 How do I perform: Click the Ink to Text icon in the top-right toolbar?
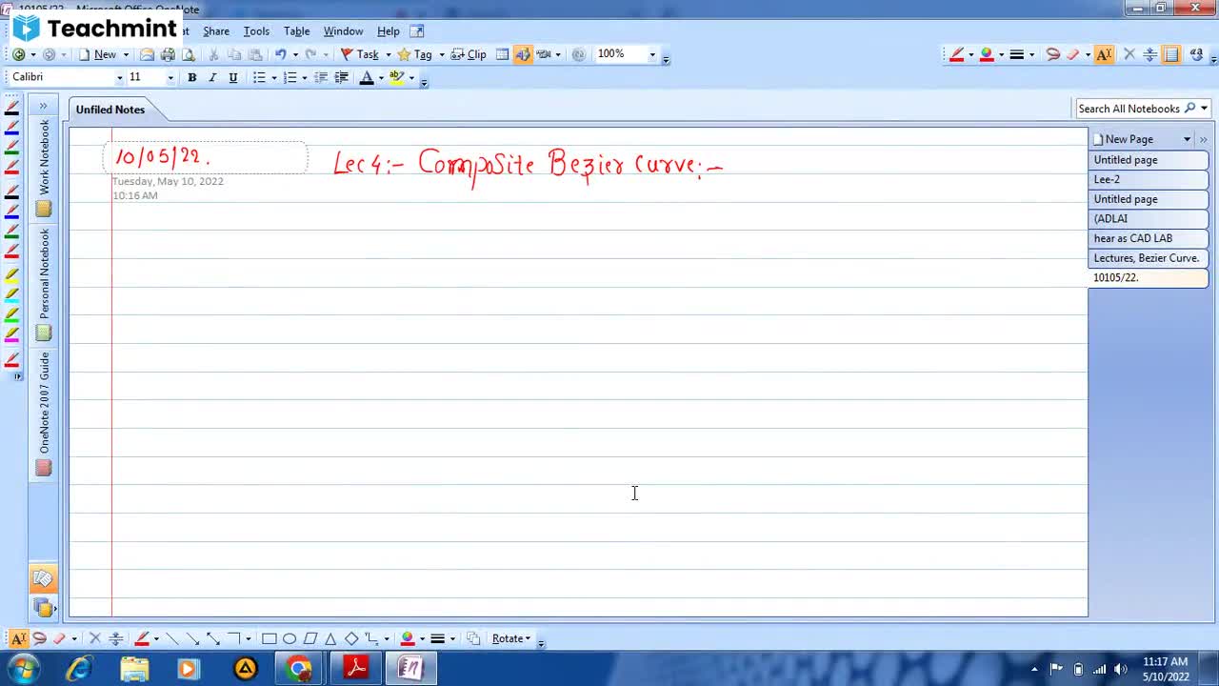click(x=1196, y=54)
